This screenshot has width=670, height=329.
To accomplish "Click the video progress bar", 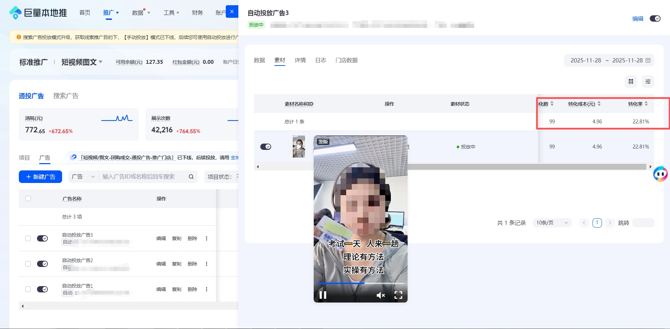I will (x=360, y=283).
